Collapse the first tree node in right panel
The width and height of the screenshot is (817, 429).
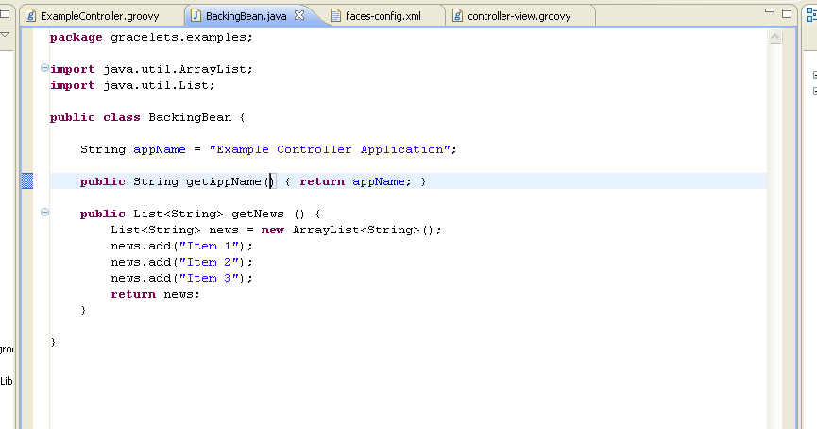point(814,76)
